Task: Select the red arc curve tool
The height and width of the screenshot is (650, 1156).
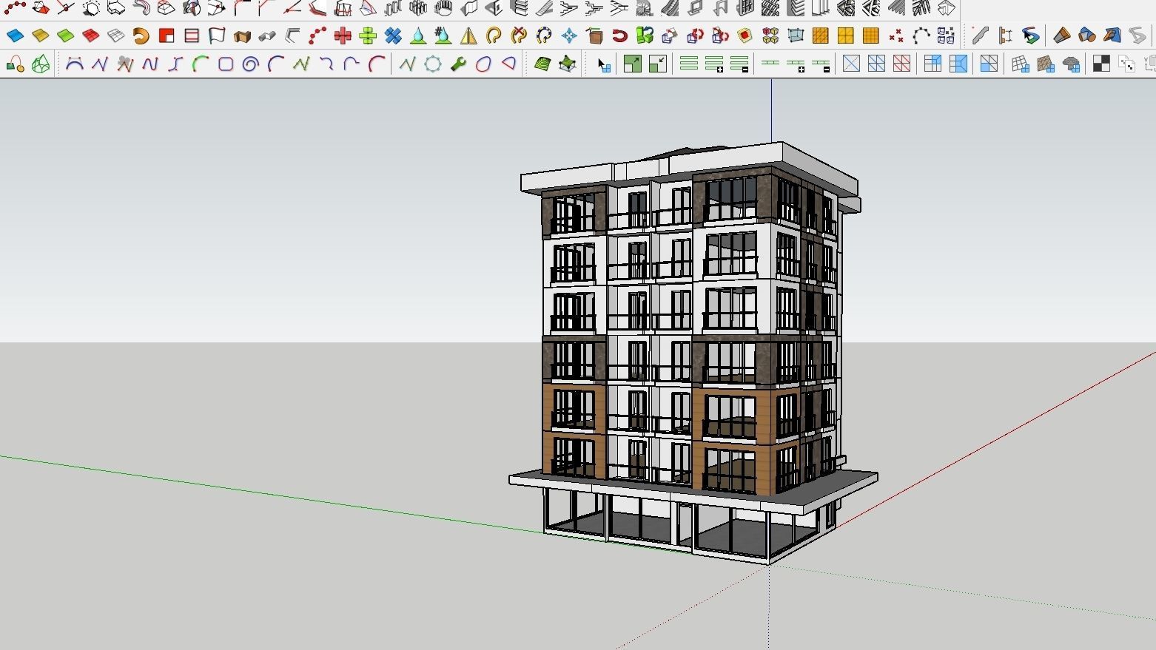Action: [x=377, y=64]
